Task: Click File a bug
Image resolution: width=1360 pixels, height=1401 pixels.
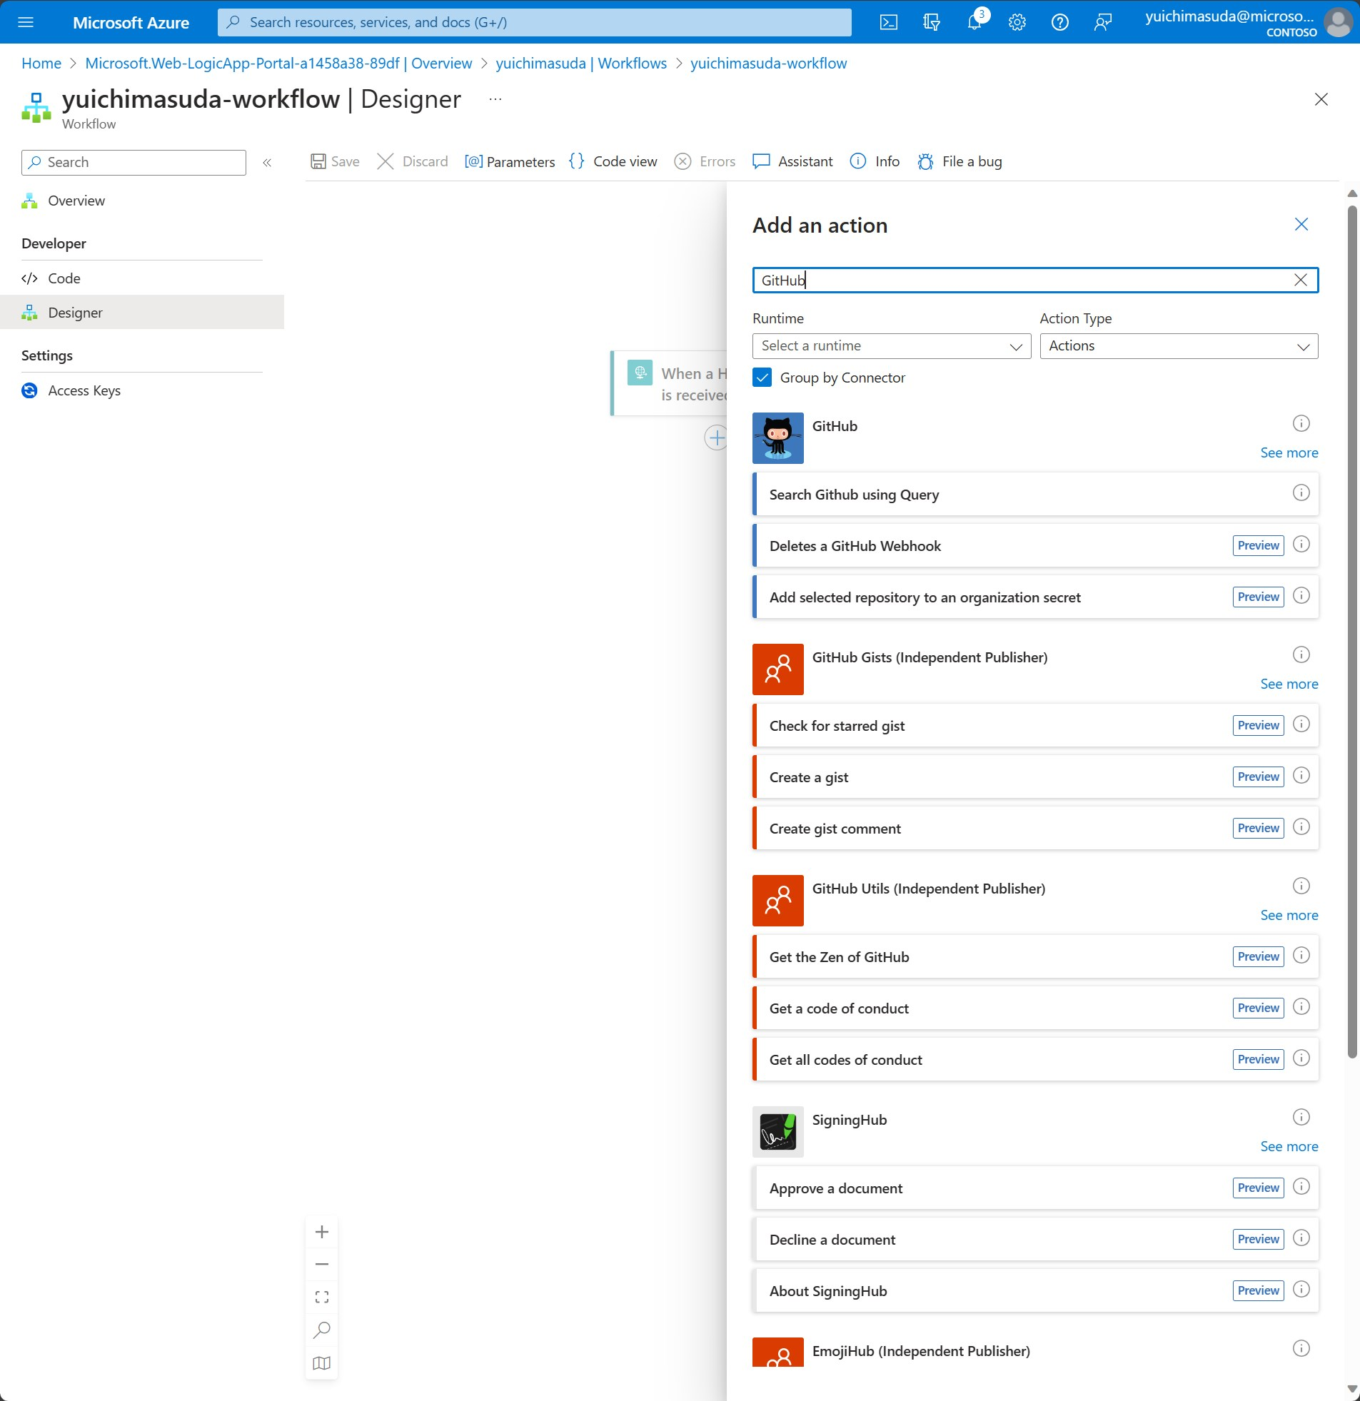Action: coord(959,161)
